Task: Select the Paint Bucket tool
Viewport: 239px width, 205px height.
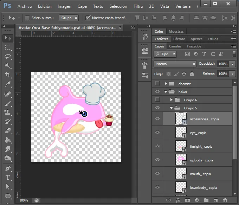Action: (8, 140)
